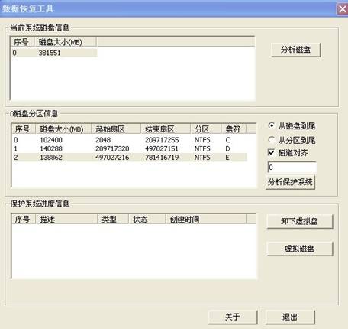The image size is (348, 329).
Task: Select partition D row with 140288 MB
Action: (x=129, y=148)
